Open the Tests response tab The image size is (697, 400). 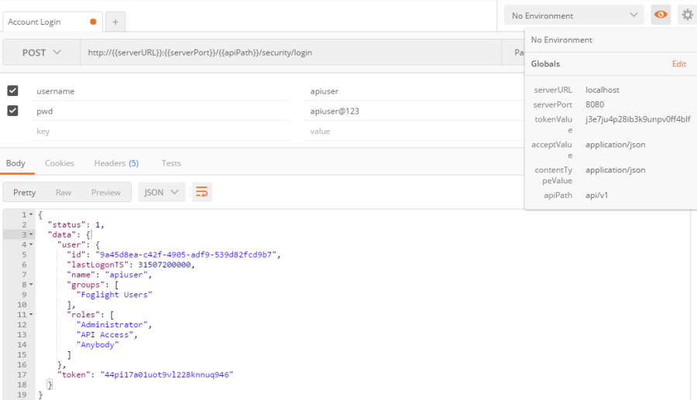pos(171,163)
